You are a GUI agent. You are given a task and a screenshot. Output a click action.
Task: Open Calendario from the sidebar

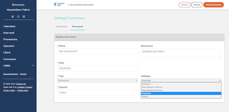[9, 26]
